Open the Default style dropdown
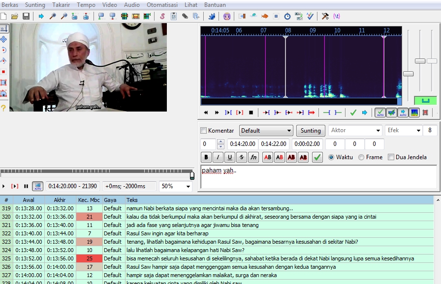The image size is (441, 284). pyautogui.click(x=266, y=131)
